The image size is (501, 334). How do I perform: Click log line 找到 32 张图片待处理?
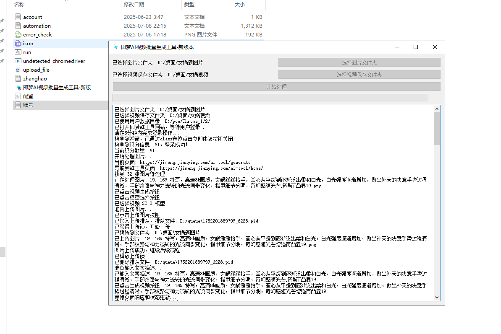click(139, 174)
